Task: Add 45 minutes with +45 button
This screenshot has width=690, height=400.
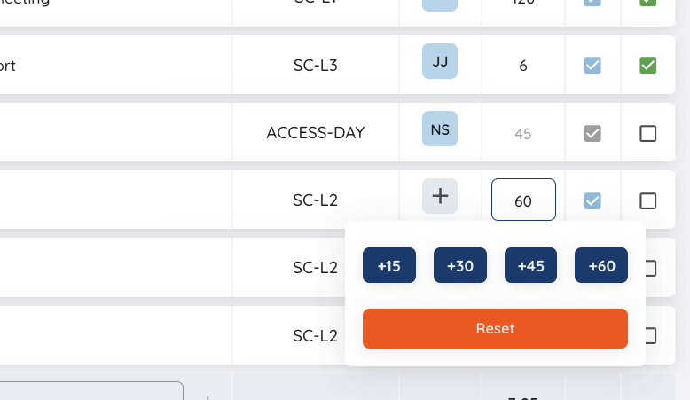Action: (530, 265)
